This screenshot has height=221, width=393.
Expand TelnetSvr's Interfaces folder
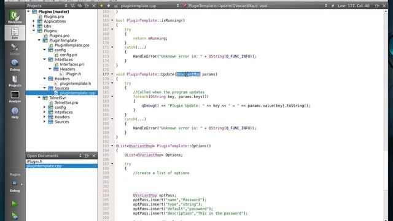pyautogui.click(x=45, y=112)
